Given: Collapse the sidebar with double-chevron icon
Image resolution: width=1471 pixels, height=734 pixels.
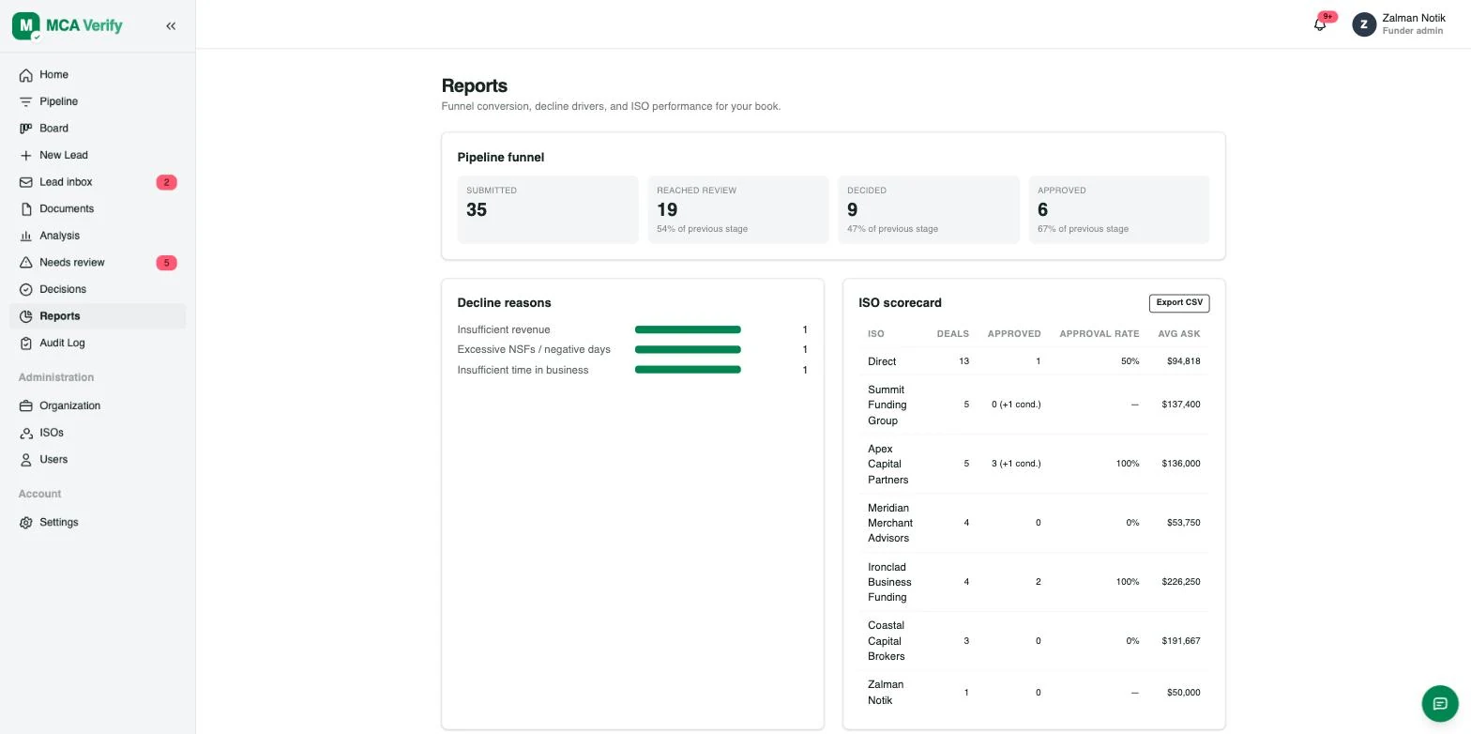Looking at the screenshot, I should (171, 26).
